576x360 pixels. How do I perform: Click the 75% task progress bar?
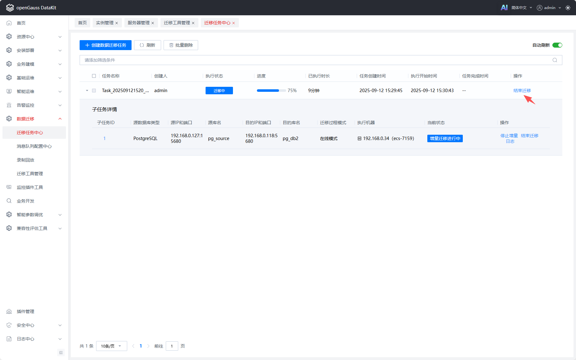(271, 91)
